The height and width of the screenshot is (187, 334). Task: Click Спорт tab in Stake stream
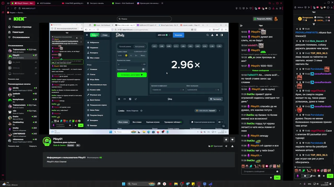tap(105, 35)
